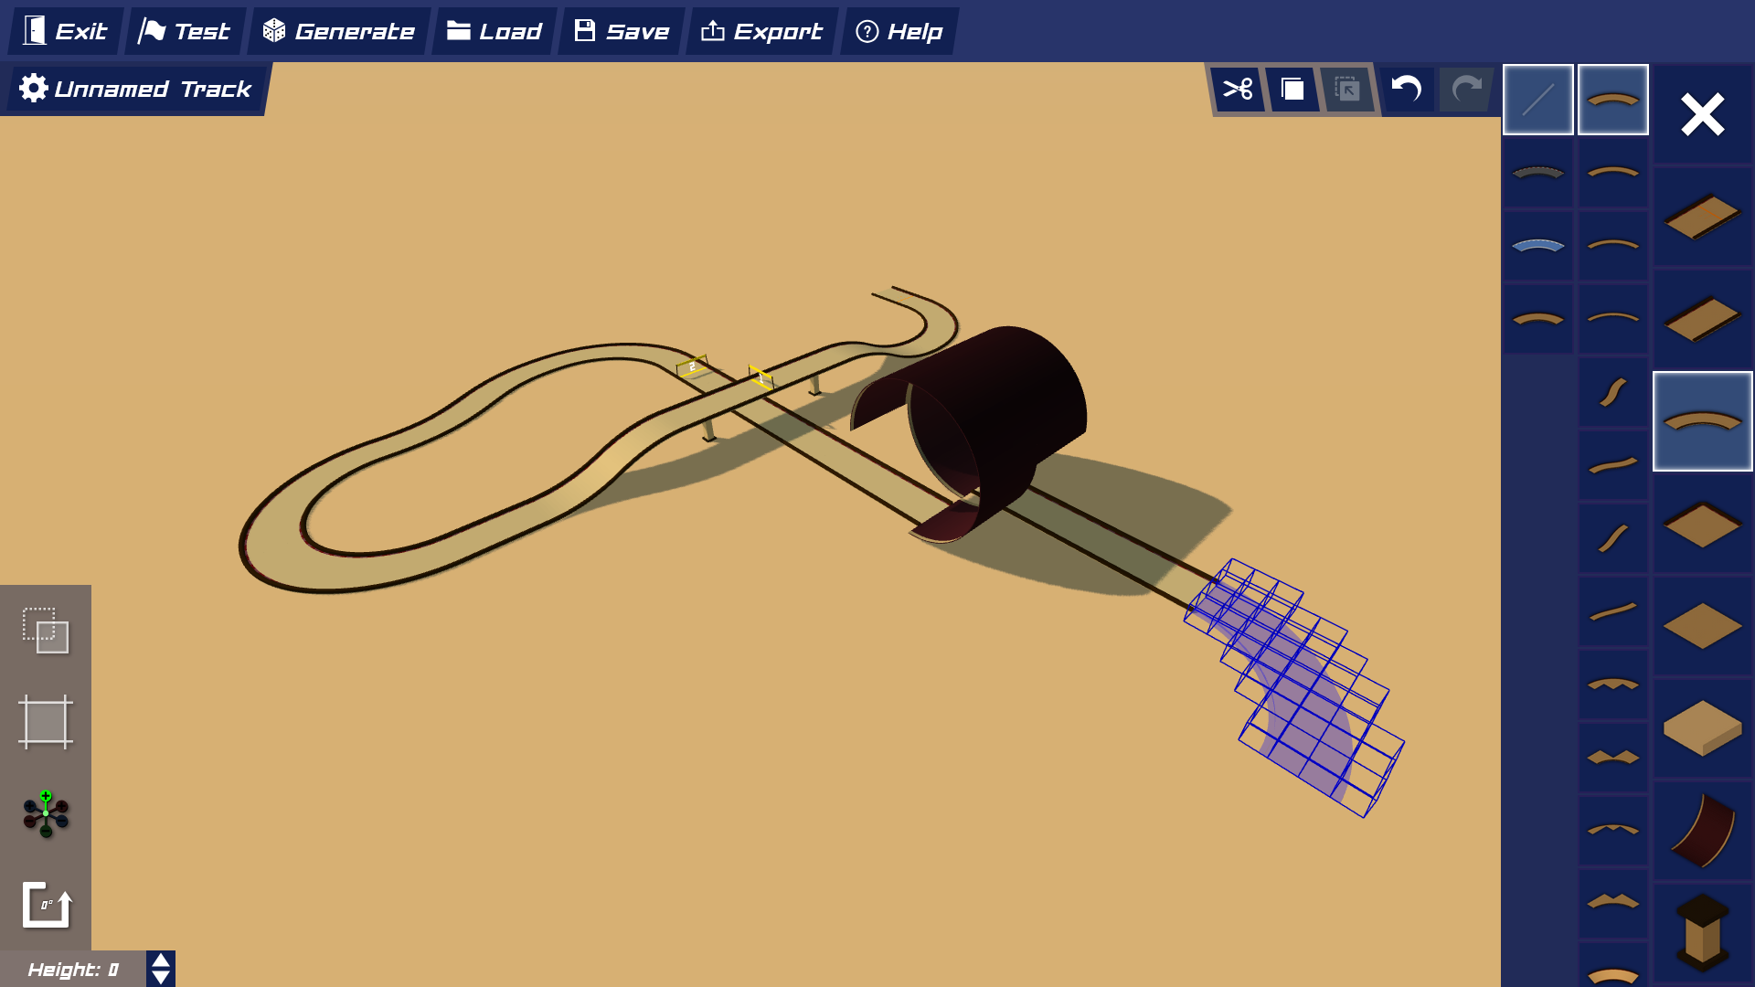1755x987 pixels.
Task: Close the piece palette with X
Action: [1702, 115]
